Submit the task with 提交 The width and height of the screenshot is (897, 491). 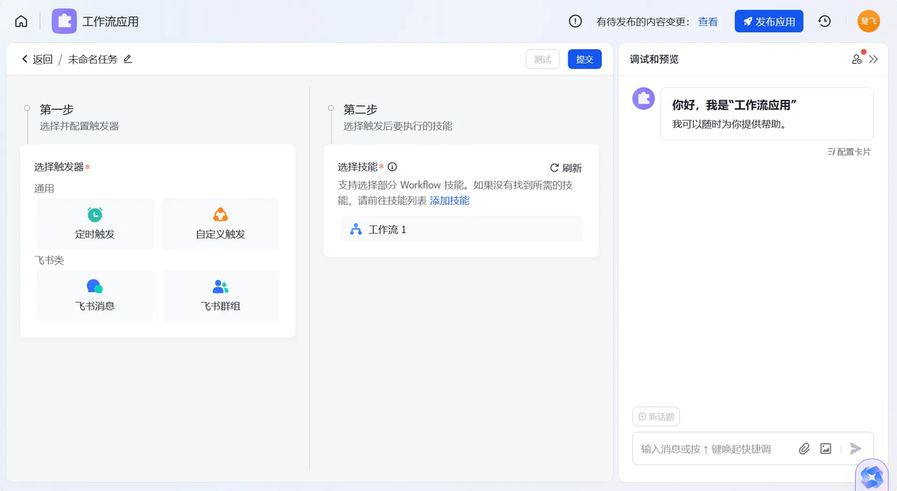click(584, 59)
